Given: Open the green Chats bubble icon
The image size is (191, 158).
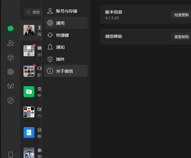Looking at the screenshot, I should click(x=11, y=29).
